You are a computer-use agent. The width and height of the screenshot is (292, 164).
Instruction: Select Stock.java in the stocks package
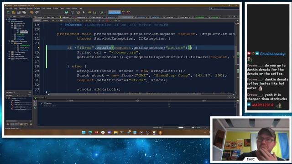coord(24,48)
